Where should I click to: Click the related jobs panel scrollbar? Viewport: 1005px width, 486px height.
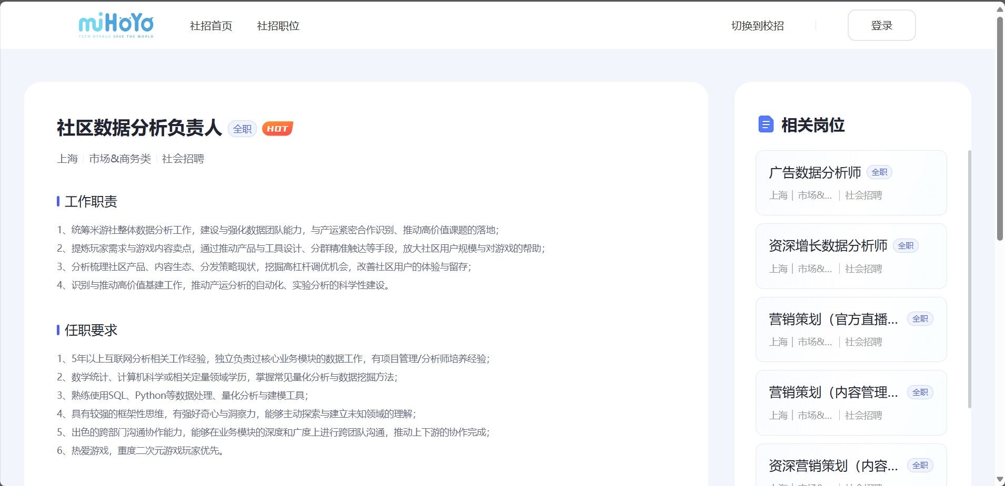969,278
